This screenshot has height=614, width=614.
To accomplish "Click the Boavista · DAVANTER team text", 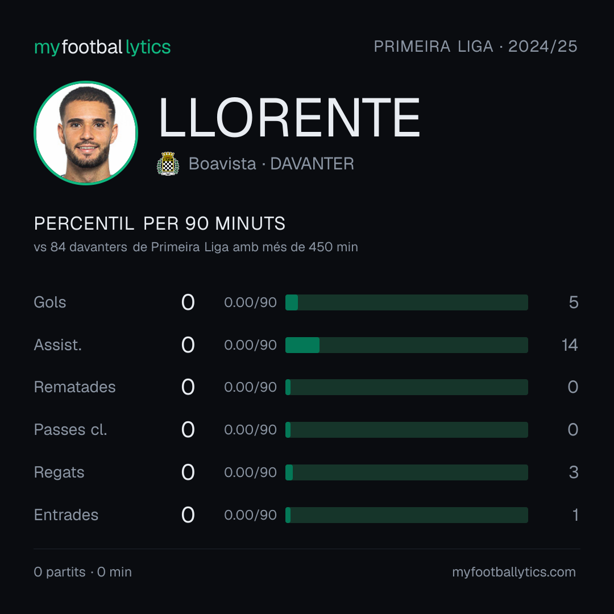I will pos(271,164).
